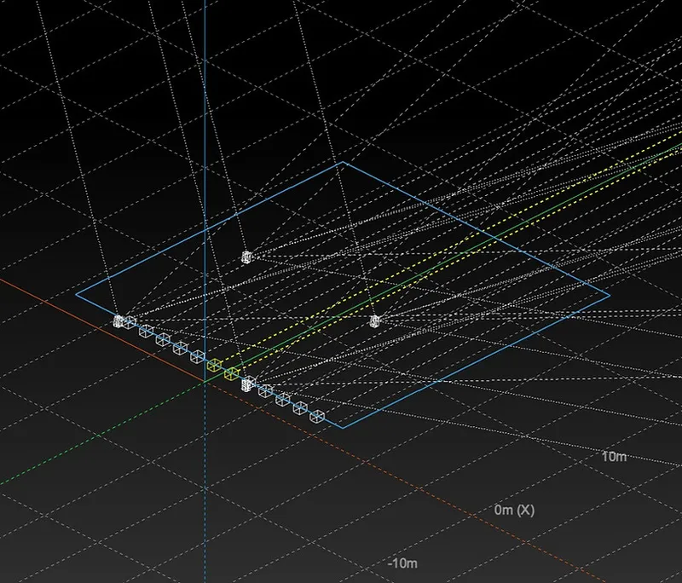Screen dimensions: 682x583
Task: Click the dense fixture beside the right yellow cube
Action: 248,384
